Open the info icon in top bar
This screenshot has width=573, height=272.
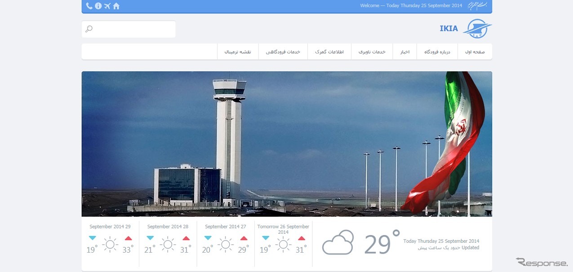(x=98, y=6)
